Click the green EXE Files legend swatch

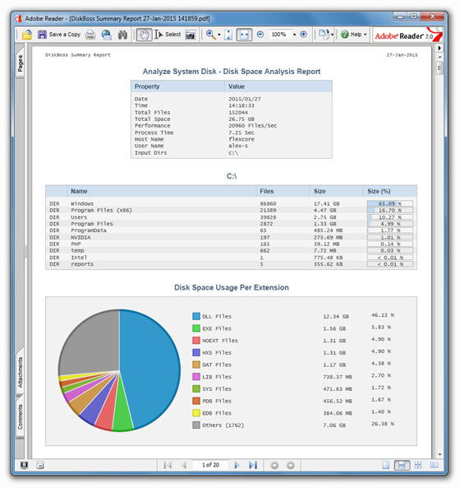pyautogui.click(x=196, y=328)
